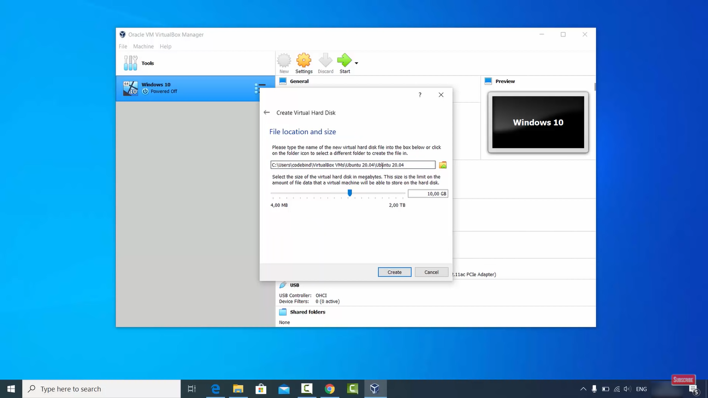Open Microsoft Edge from the taskbar
Viewport: 708px width, 398px height.
pos(215,389)
